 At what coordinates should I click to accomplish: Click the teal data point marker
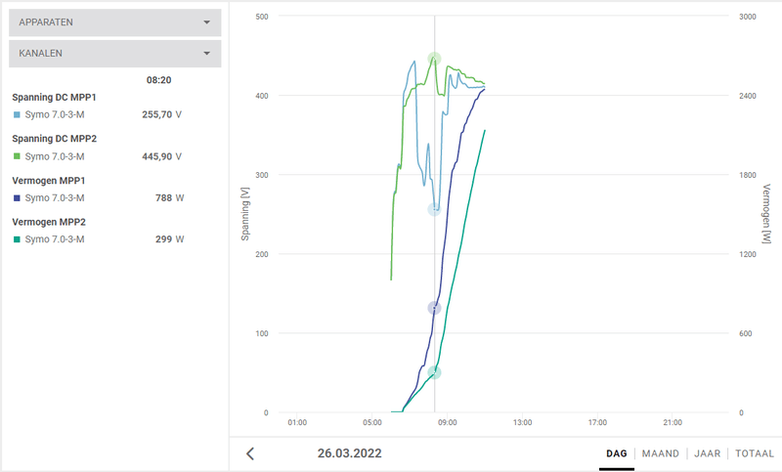click(x=434, y=372)
